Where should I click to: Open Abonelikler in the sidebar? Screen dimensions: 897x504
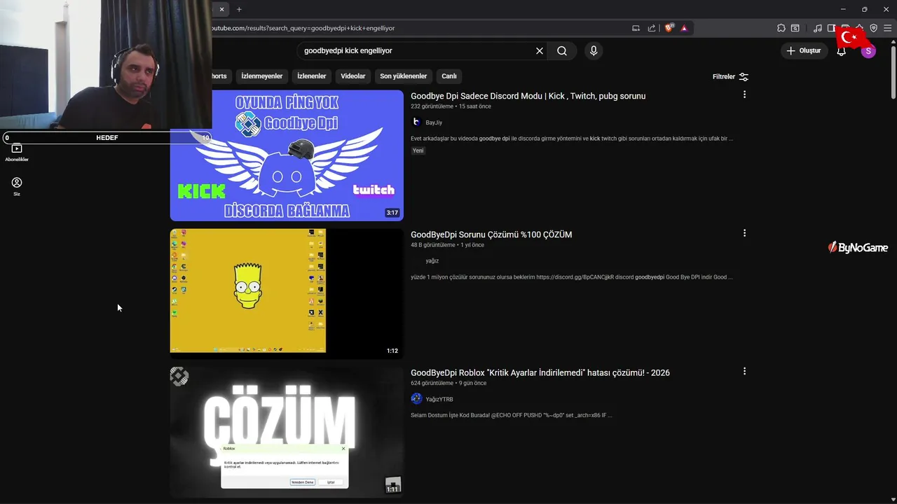pyautogui.click(x=17, y=153)
